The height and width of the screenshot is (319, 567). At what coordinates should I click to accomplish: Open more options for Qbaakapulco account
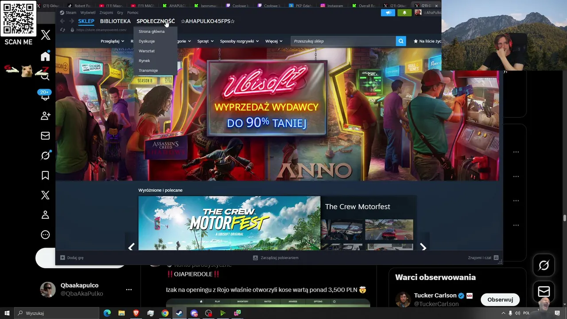coord(129,289)
